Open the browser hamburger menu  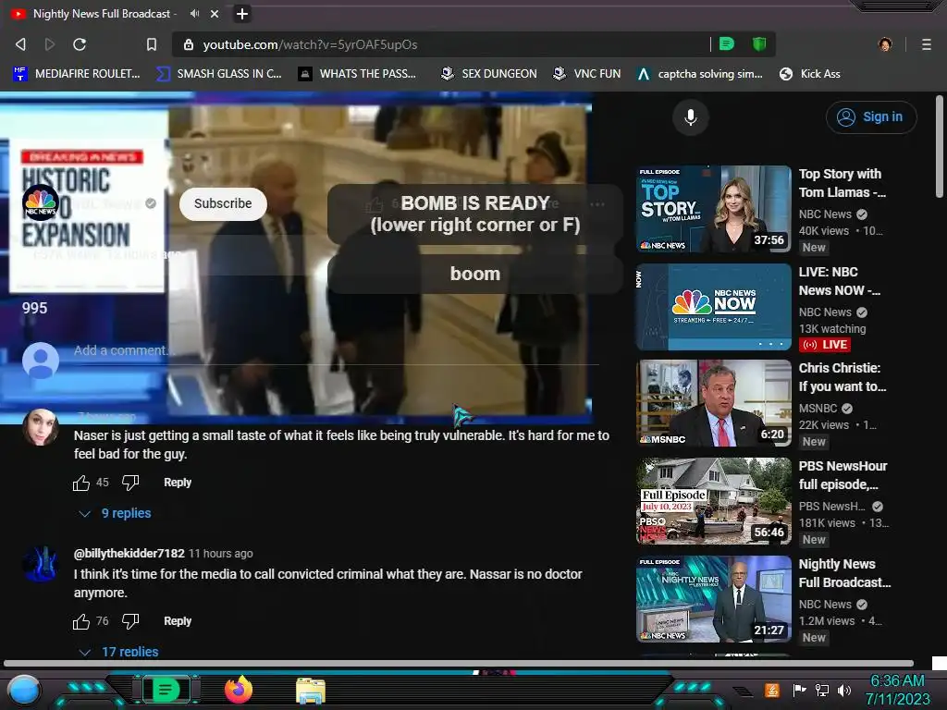point(927,44)
